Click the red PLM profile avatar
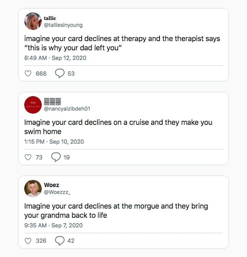 [33, 105]
